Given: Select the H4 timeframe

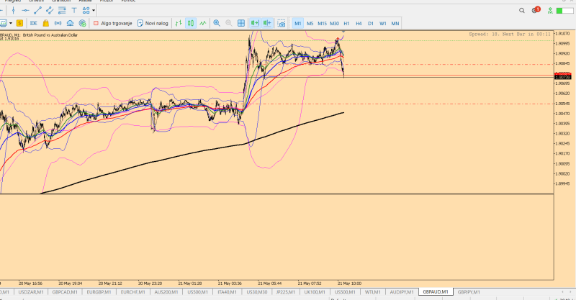Looking at the screenshot, I should point(359,23).
